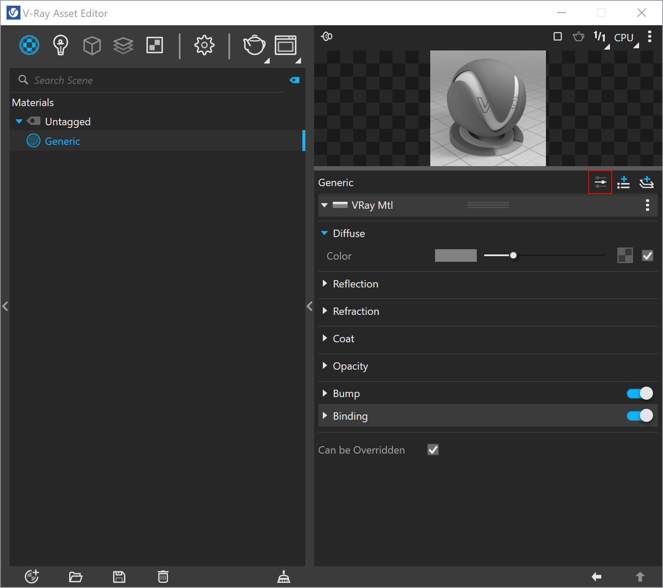Image resolution: width=663 pixels, height=588 pixels.
Task: Click the Diffuse color texture slot
Action: point(625,256)
